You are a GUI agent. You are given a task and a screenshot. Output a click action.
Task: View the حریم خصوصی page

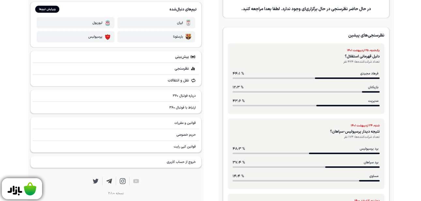click(x=186, y=134)
